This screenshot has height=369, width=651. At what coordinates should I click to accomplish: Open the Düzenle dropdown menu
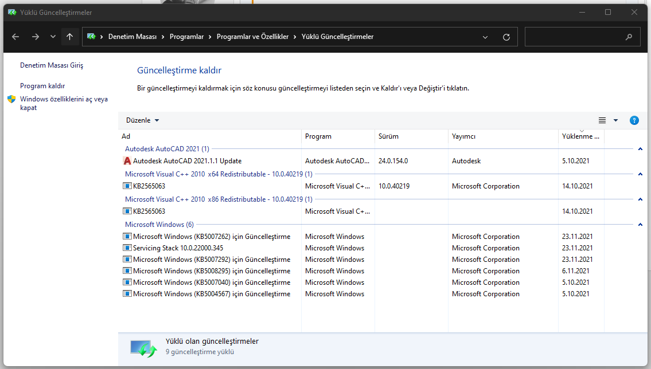pyautogui.click(x=142, y=120)
